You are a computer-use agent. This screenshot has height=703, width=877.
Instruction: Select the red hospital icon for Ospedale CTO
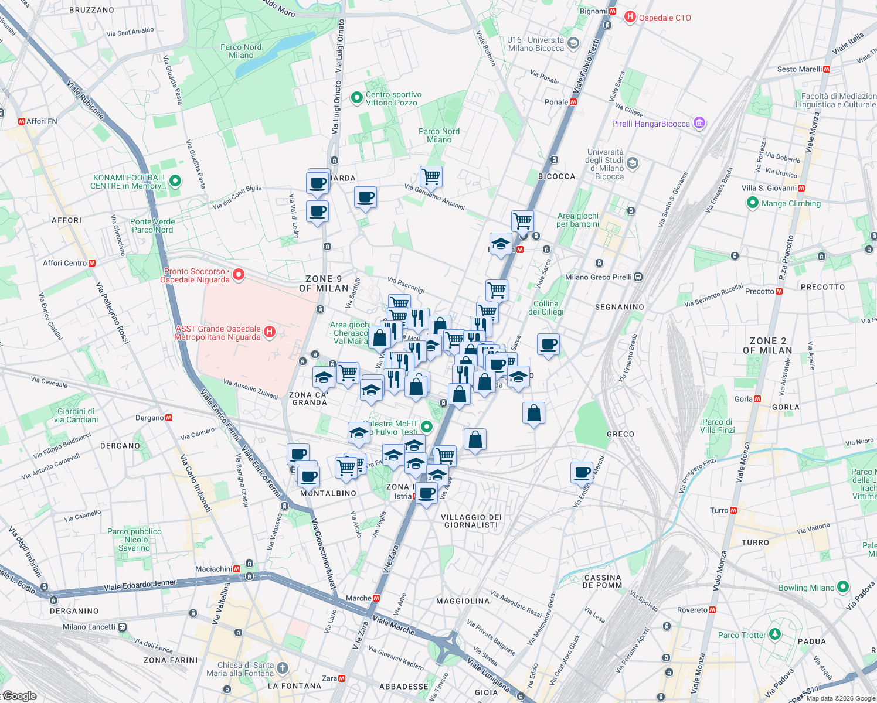coord(630,17)
